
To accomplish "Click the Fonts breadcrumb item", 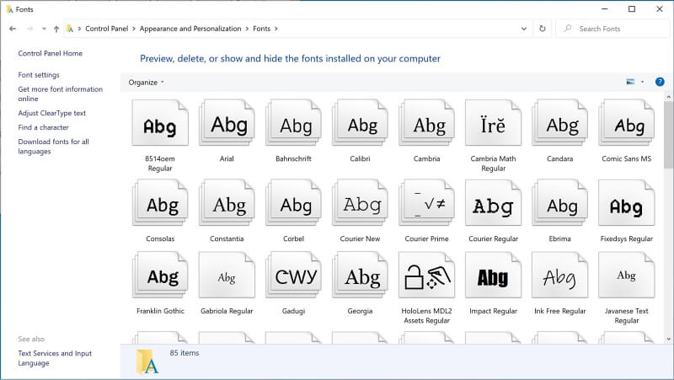I will click(261, 29).
